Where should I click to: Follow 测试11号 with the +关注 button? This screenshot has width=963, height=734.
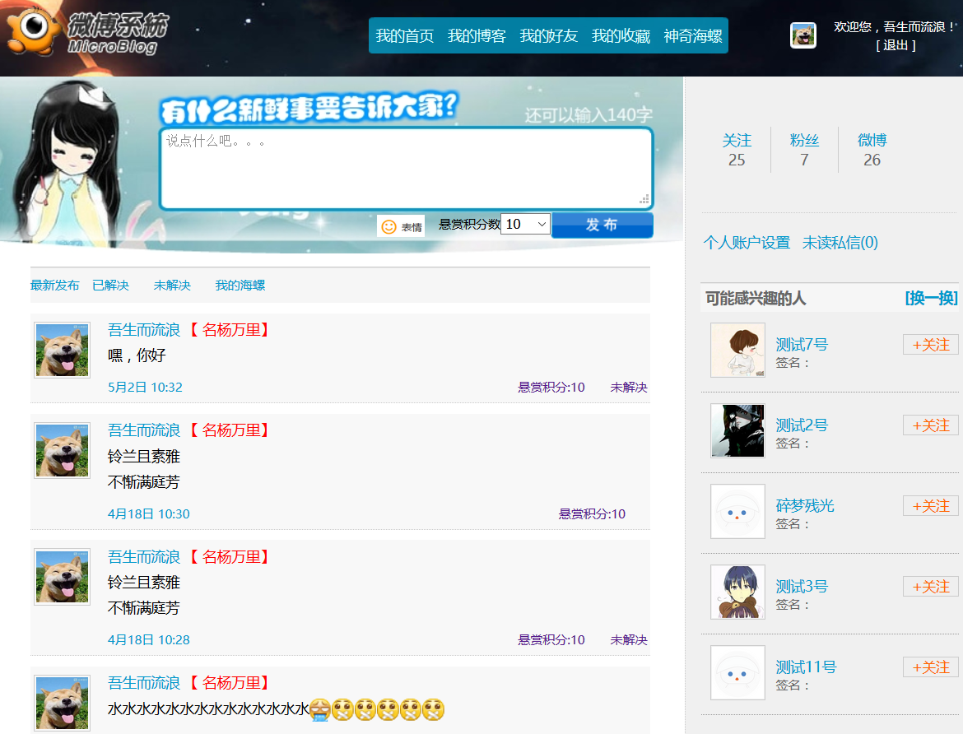click(930, 667)
